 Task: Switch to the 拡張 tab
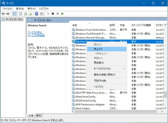pyautogui.click(x=31, y=116)
